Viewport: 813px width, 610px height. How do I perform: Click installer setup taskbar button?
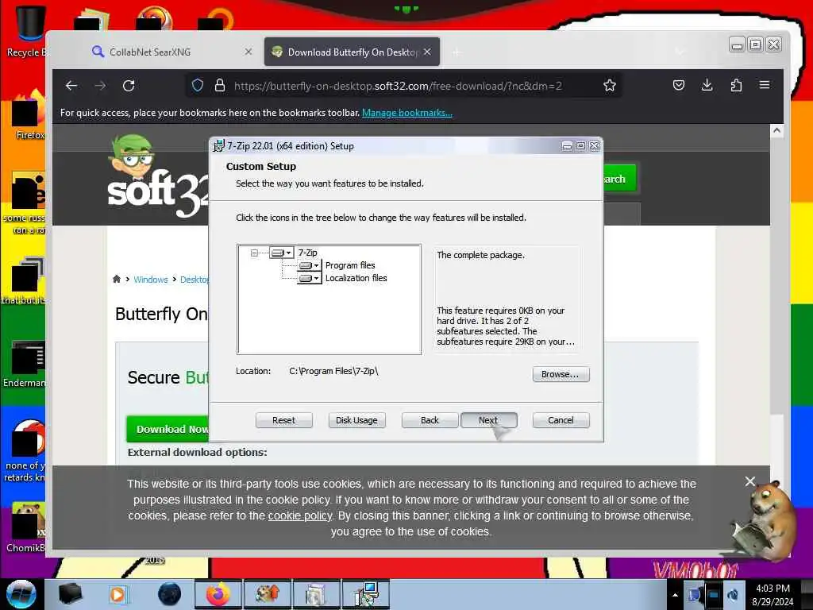pyautogui.click(x=367, y=594)
